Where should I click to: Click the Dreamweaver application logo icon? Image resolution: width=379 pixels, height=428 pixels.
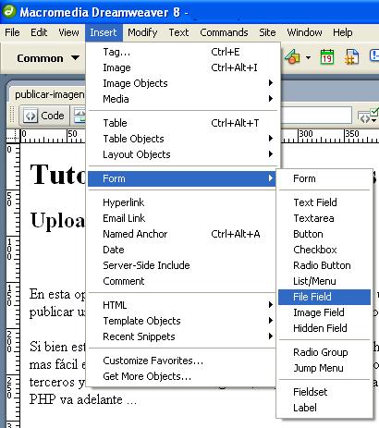tap(8, 11)
